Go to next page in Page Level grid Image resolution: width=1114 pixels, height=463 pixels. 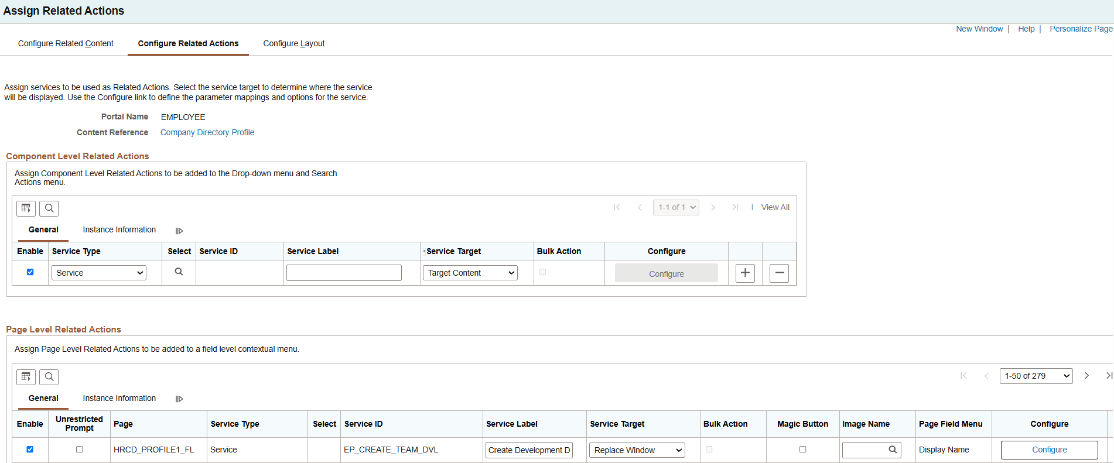(1086, 376)
